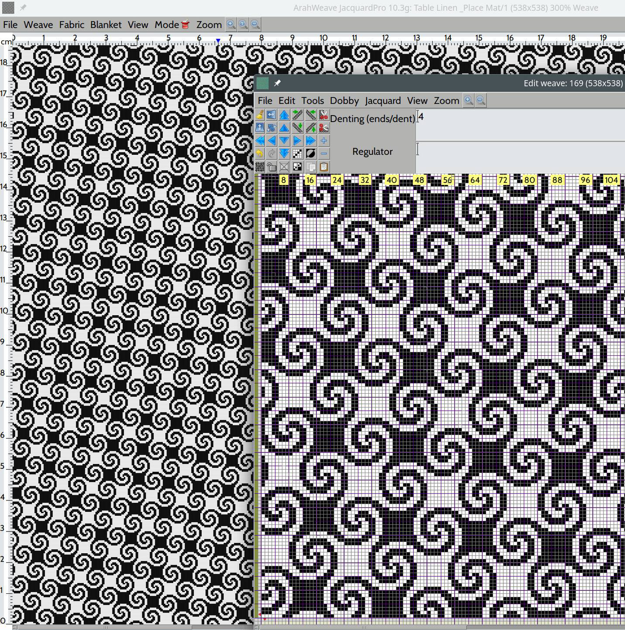Click the clipboard paste icon
The height and width of the screenshot is (630, 625).
point(323,167)
